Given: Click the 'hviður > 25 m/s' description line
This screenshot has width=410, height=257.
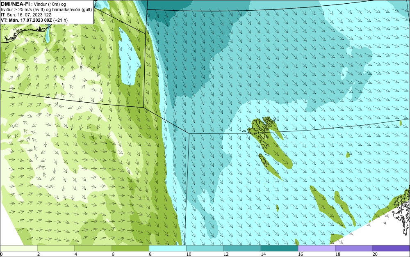Looking at the screenshot, I should (x=46, y=9).
